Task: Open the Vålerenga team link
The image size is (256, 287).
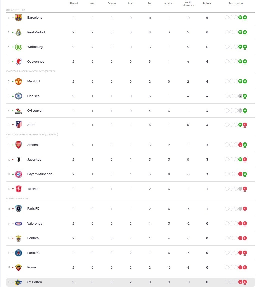Action: [x=35, y=224]
